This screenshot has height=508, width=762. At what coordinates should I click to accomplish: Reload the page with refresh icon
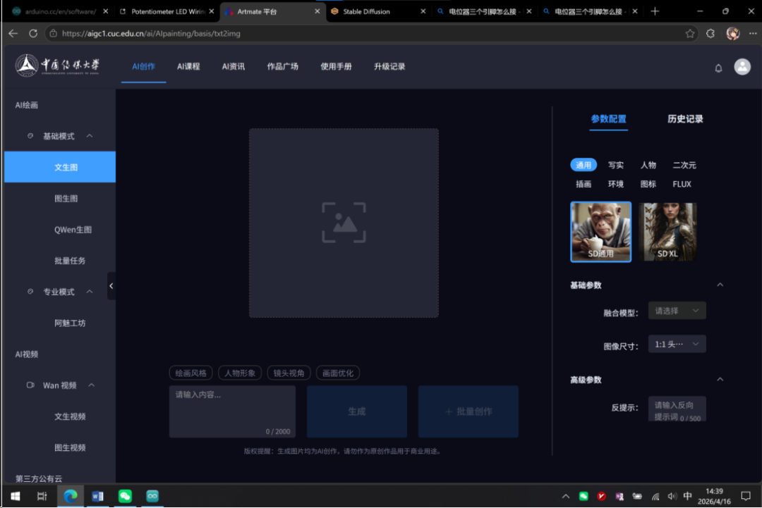click(x=33, y=34)
